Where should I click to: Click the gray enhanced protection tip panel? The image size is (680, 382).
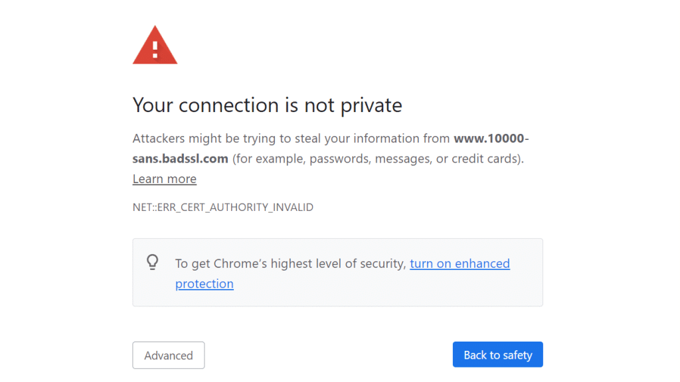point(337,272)
